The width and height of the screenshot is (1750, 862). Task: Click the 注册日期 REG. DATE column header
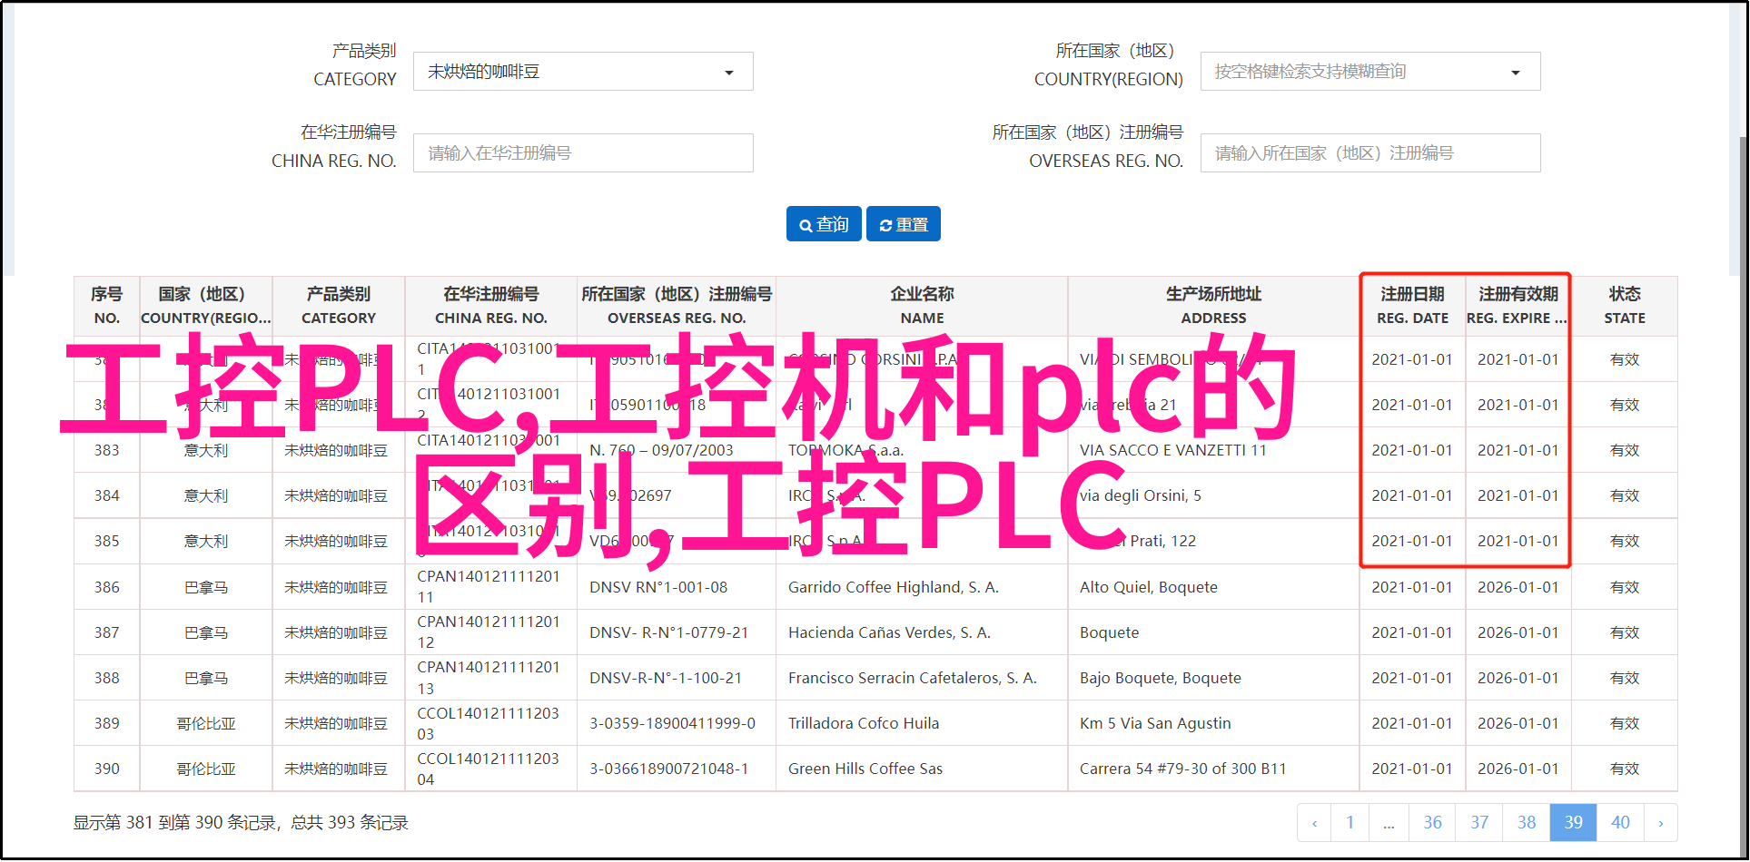(1412, 306)
